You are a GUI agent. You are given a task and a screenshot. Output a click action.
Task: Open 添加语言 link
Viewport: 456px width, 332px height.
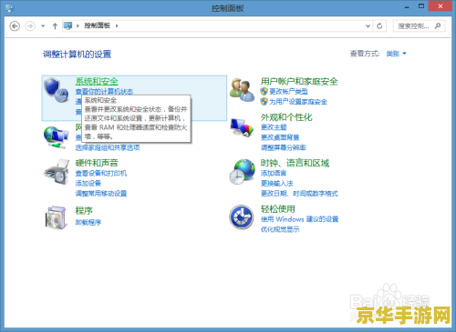click(x=274, y=173)
